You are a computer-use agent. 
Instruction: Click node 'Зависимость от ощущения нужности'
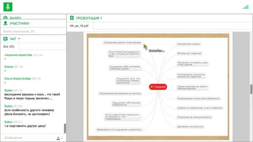click(119, 129)
